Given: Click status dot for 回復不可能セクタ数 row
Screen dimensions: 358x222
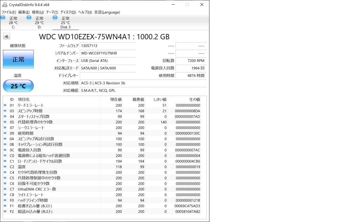Looking at the screenshot, I should coord(5,184).
